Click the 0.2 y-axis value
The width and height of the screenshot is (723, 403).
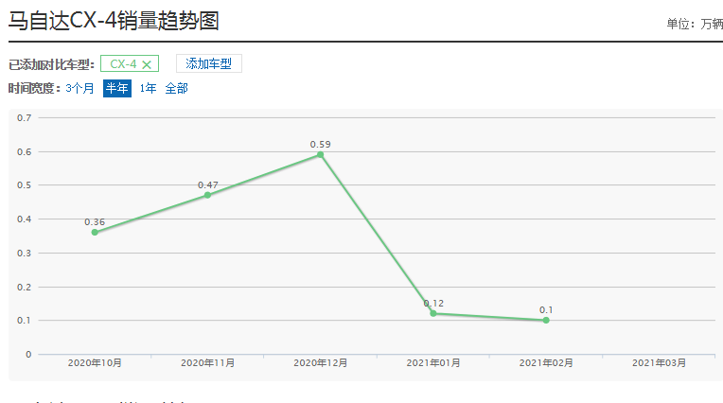[24, 287]
